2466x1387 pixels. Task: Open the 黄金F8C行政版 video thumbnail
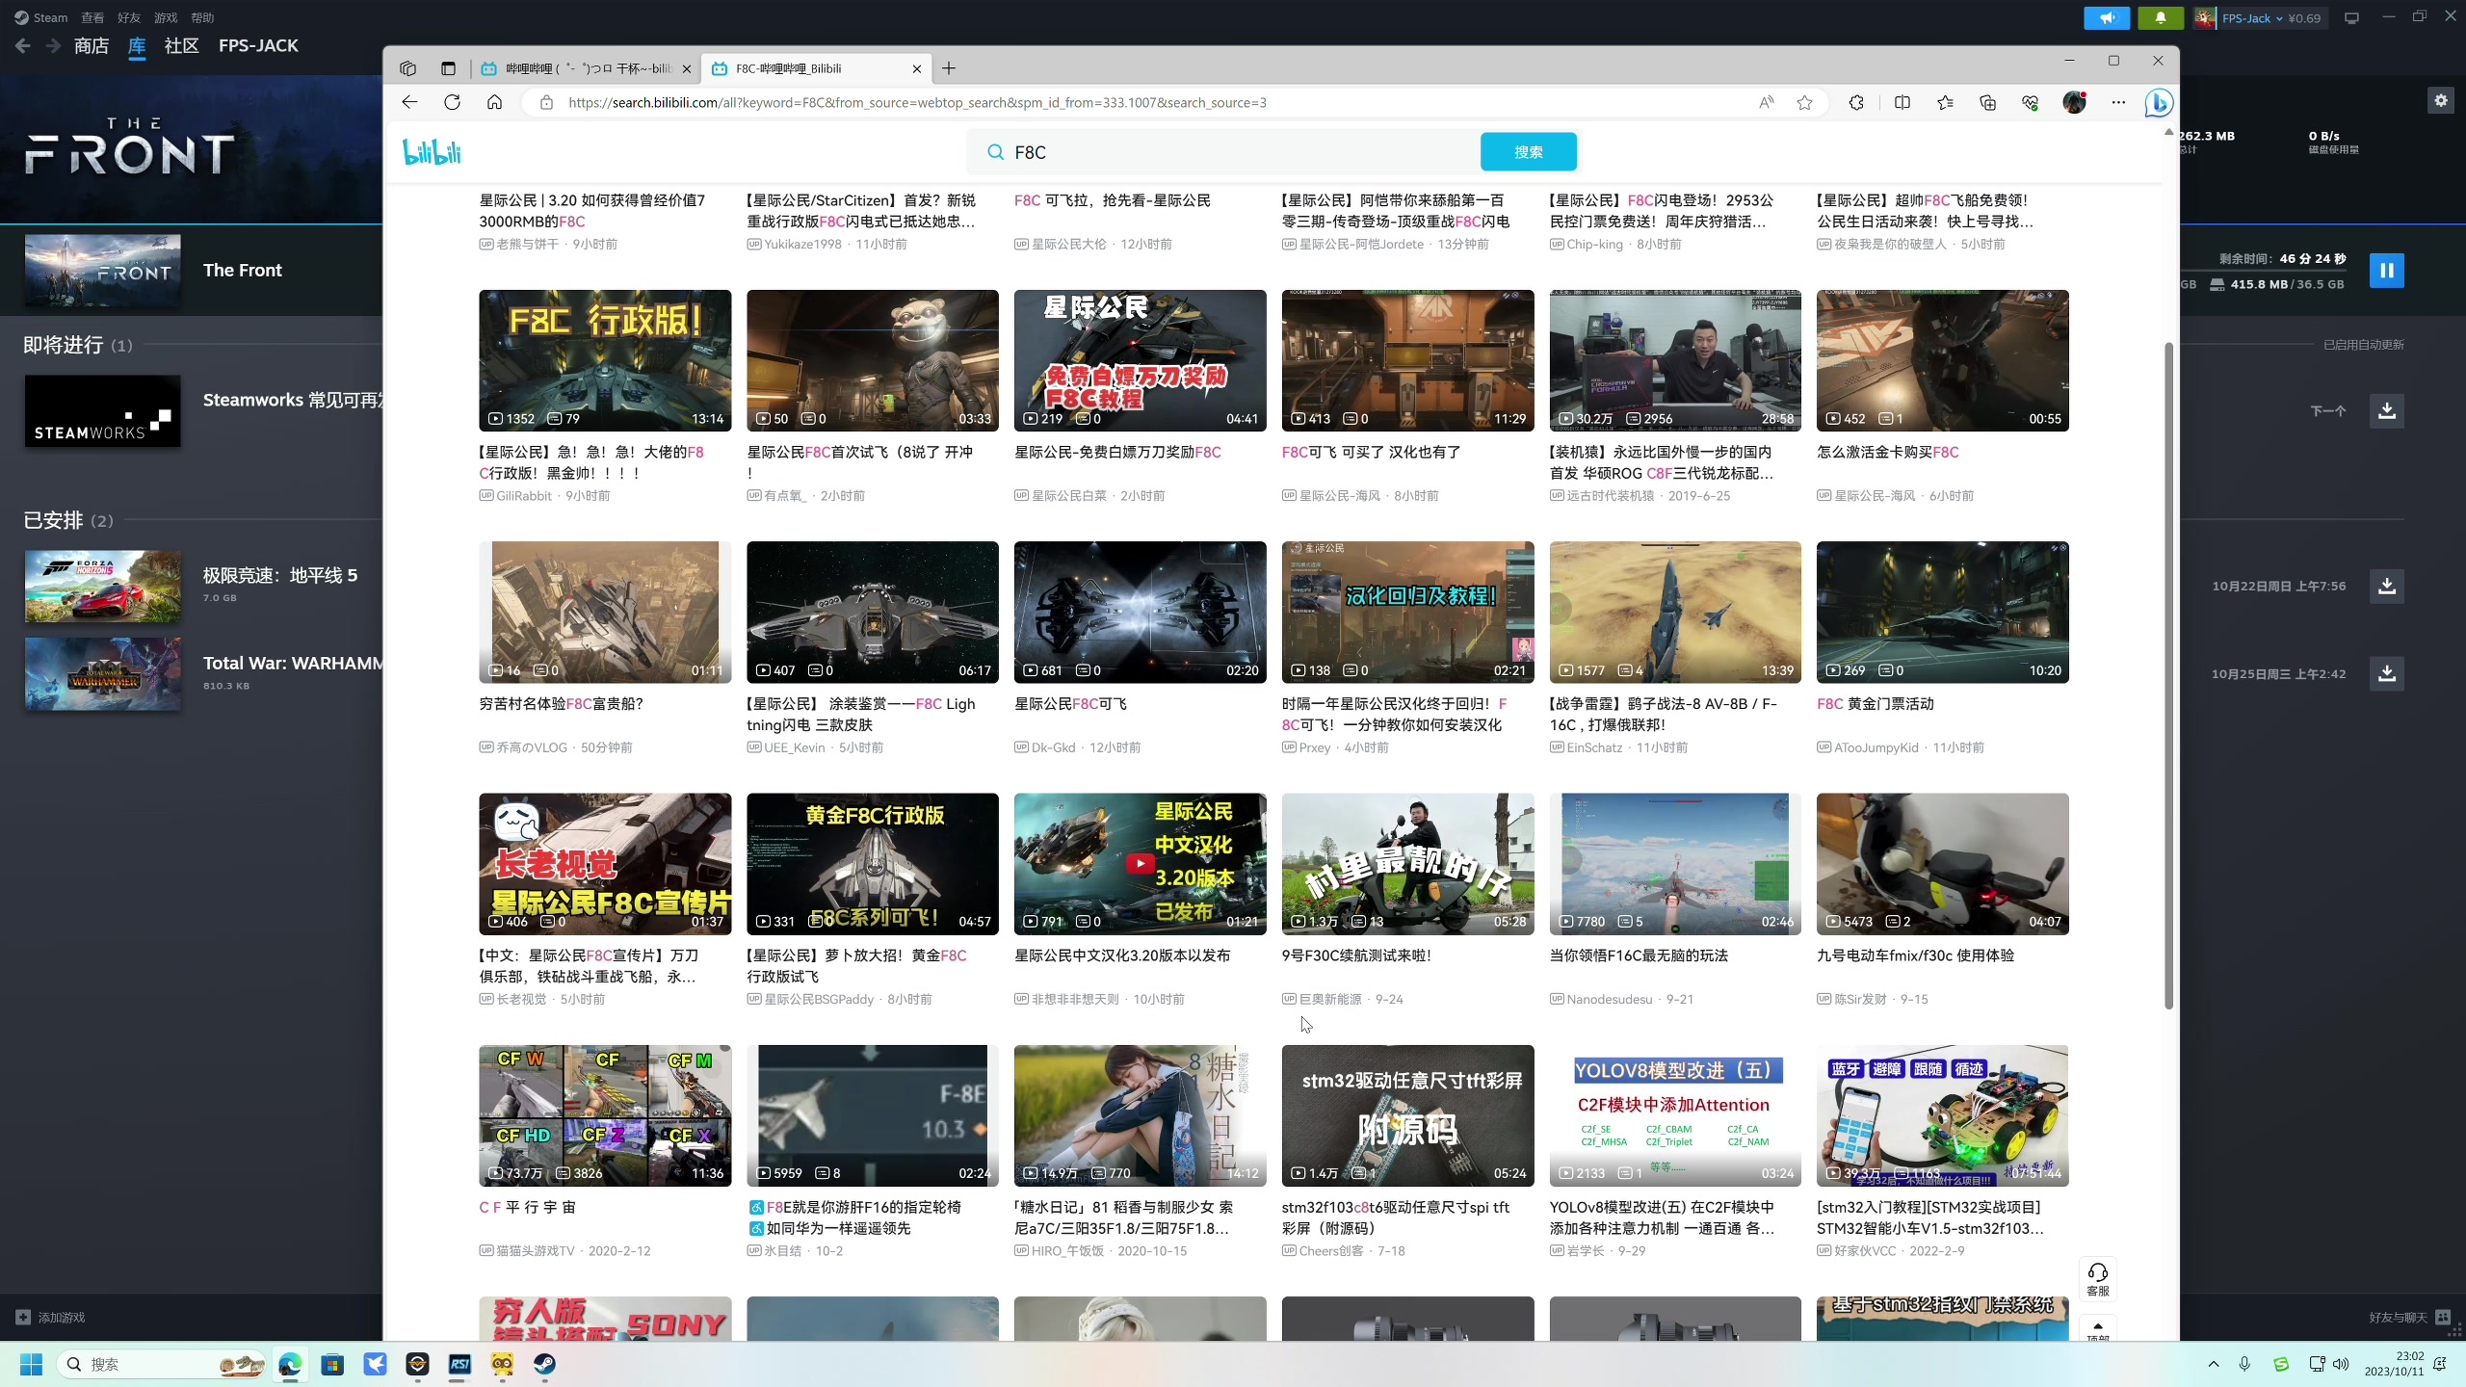[x=872, y=864]
